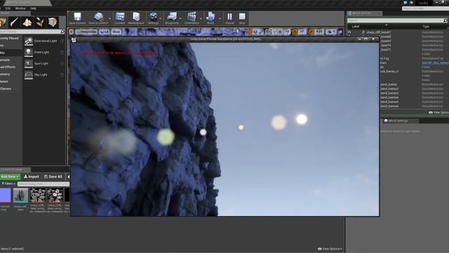Viewport: 449px width, 253px height.
Task: Open View Options in Content Browser
Action: 330,249
